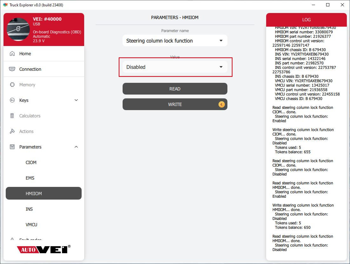Maximize the Truck Explorer window
Viewport: 350px width, 264px height.
(x=328, y=5)
